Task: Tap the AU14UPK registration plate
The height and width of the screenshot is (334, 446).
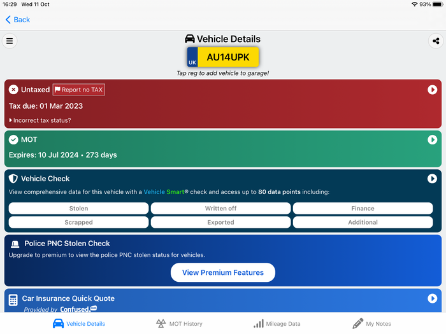Action: [223, 57]
